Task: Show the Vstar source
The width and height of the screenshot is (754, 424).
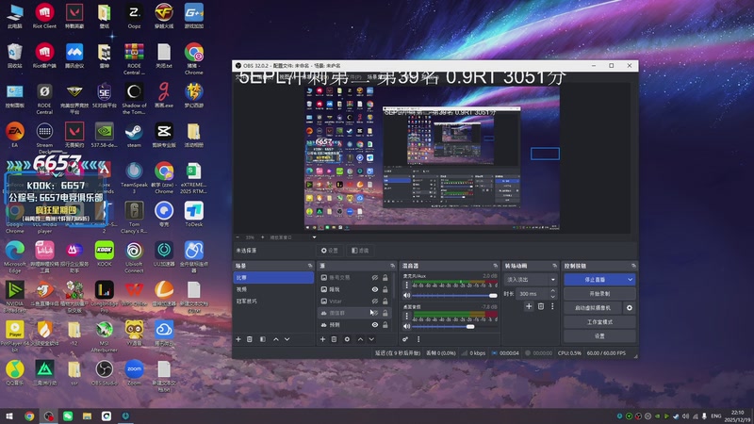Action: 374,302
